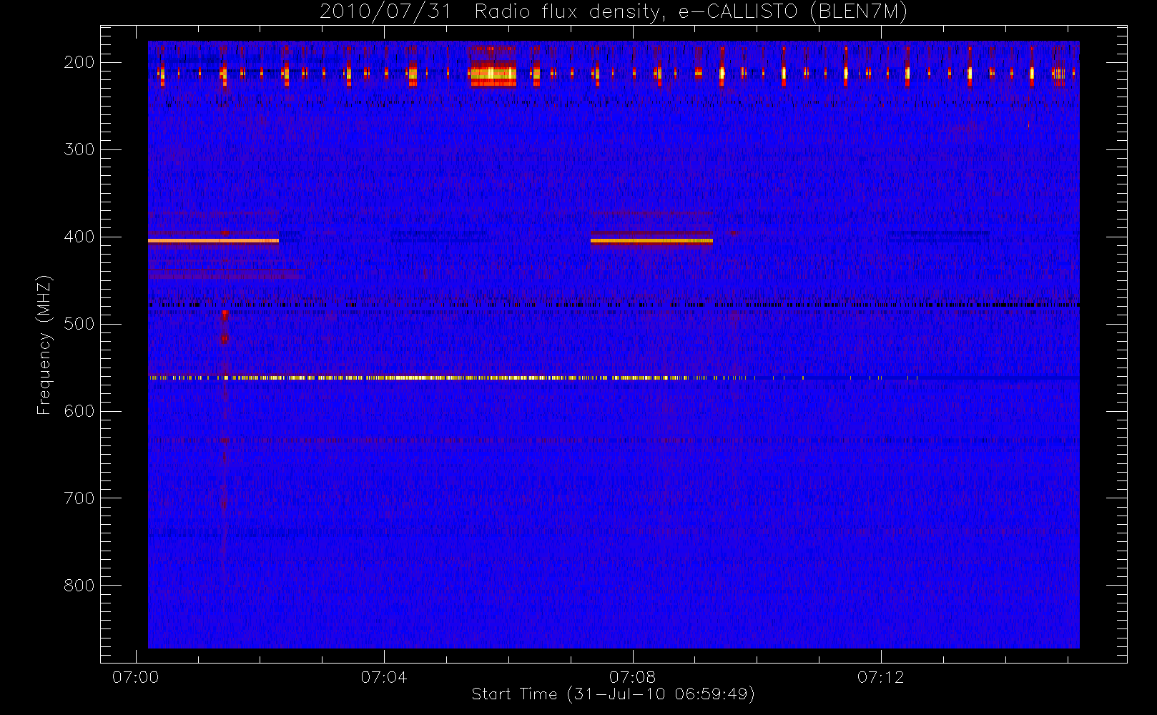The image size is (1157, 715).
Task: Click the 07:12 time tick label
Action: pos(880,677)
